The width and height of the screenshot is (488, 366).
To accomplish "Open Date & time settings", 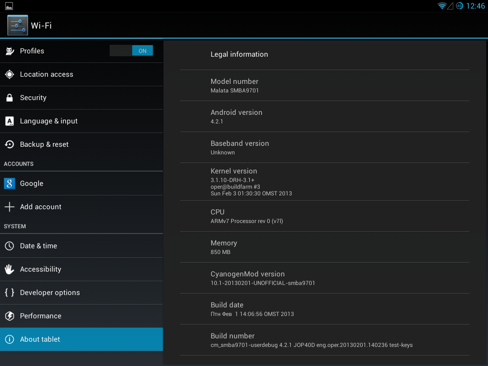I will point(81,246).
